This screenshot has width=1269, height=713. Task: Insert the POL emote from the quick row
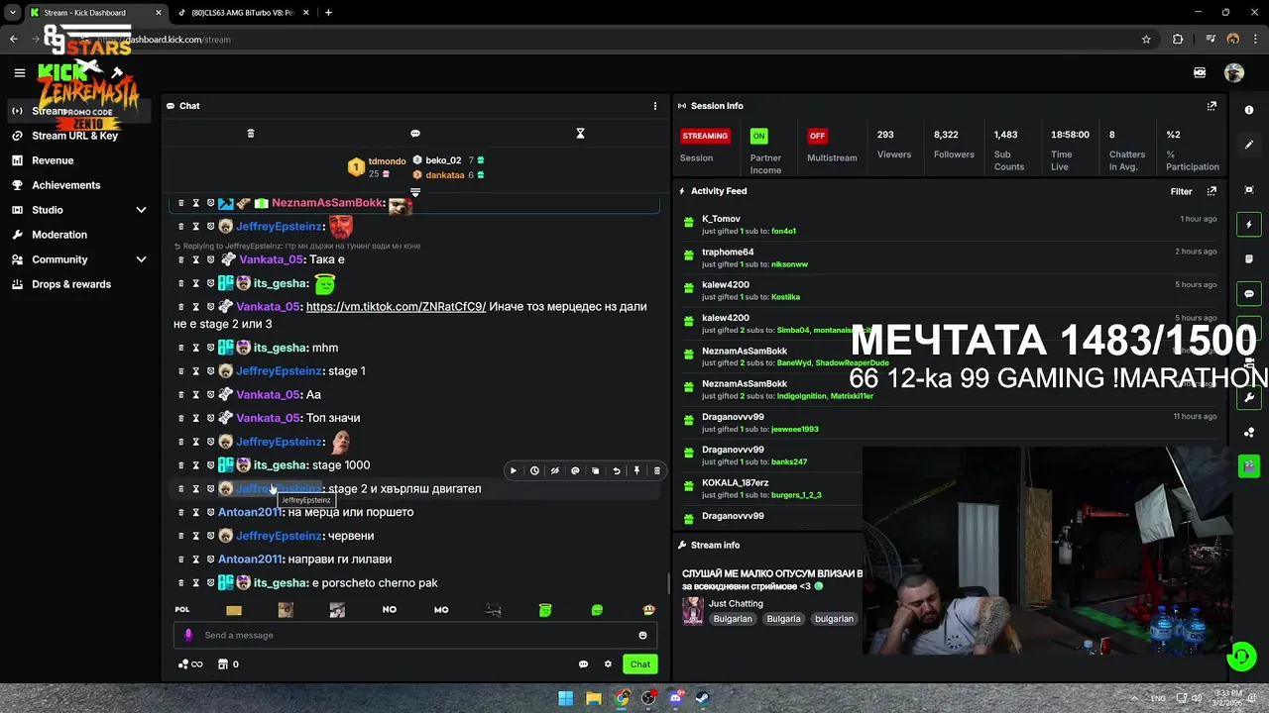182,610
